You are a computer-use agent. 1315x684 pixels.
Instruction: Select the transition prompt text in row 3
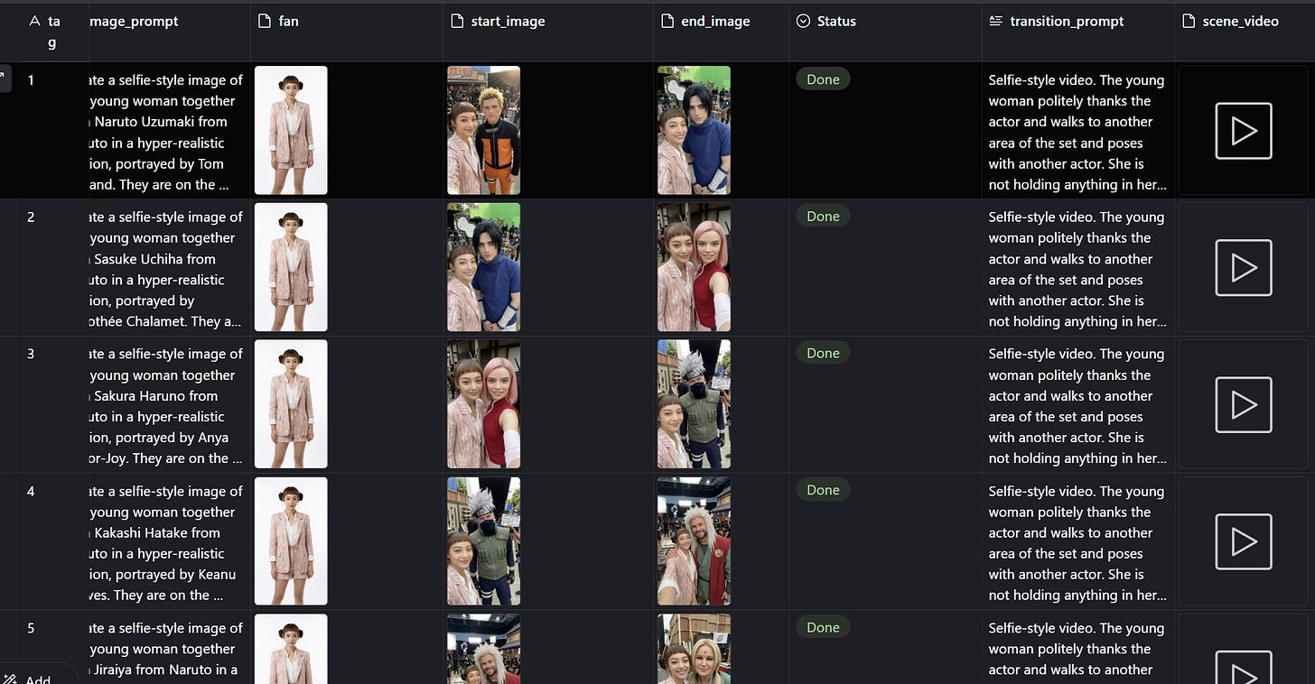click(1077, 406)
